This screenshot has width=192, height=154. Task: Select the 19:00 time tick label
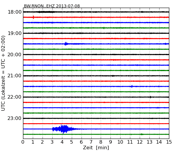(x=14, y=33)
